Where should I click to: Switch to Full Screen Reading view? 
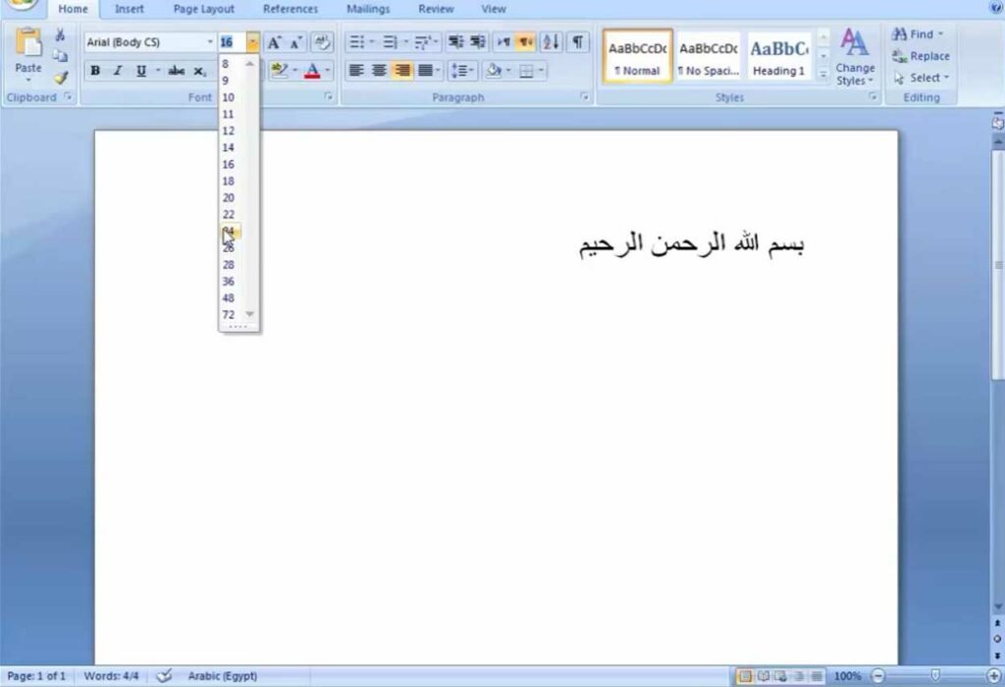[763, 675]
